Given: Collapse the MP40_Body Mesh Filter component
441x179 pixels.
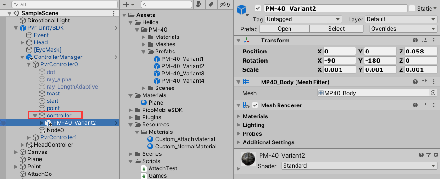Looking at the screenshot, I should point(238,82).
